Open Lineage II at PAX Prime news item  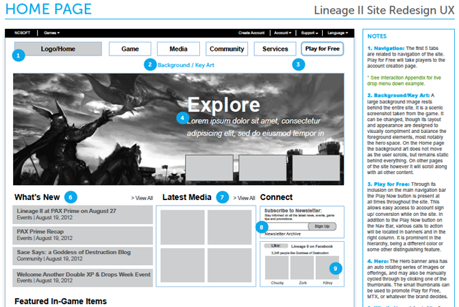tap(82, 214)
